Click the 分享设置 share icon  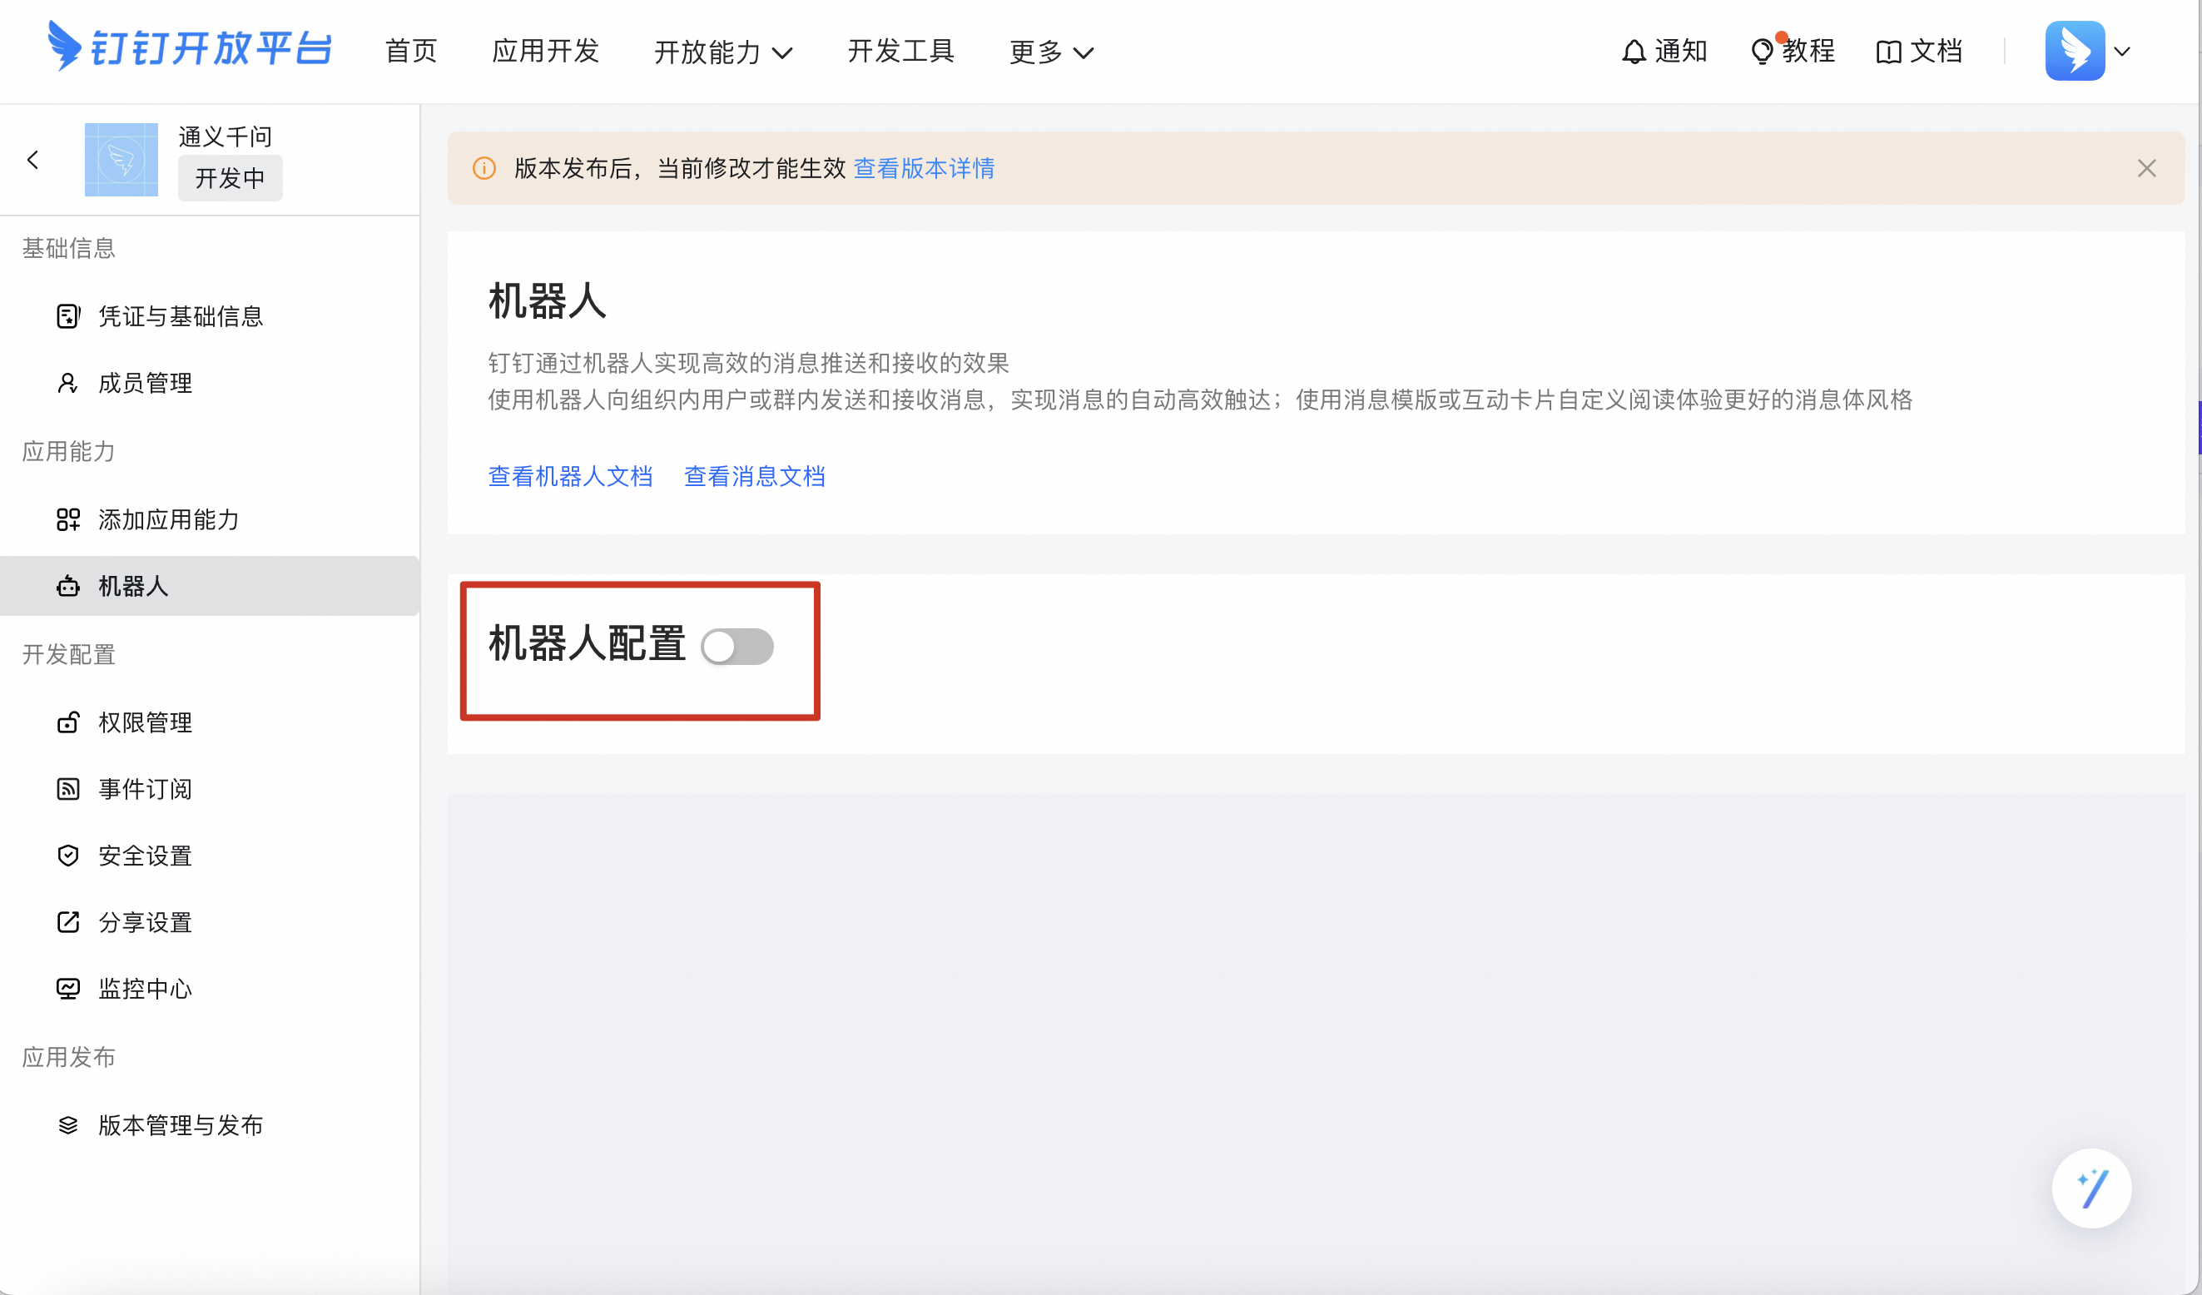68,922
